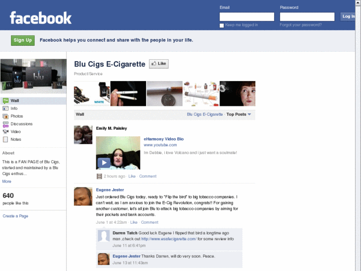361x271 pixels.
Task: Click the vertical scrollbar up arrow
Action: [x=358, y=2]
